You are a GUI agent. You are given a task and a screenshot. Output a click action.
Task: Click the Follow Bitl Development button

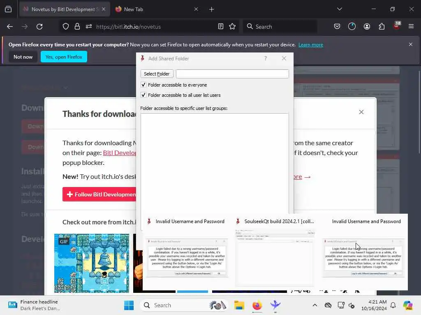click(x=99, y=194)
